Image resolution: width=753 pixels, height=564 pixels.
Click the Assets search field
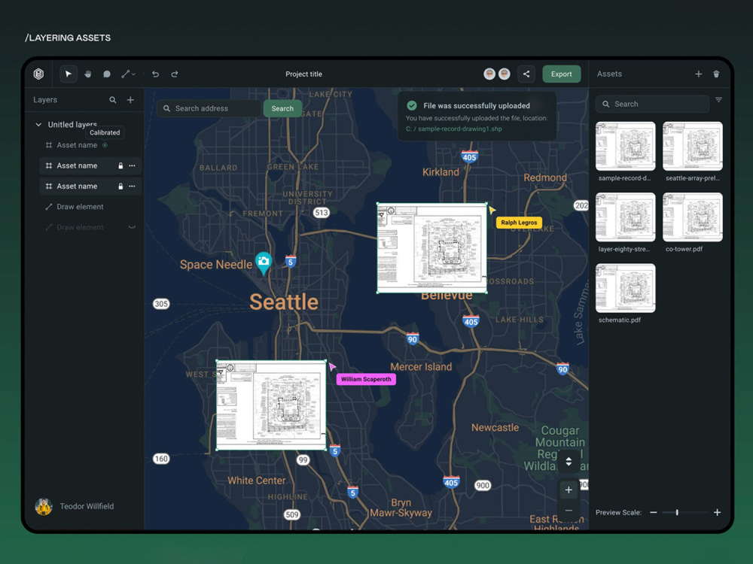[x=652, y=104]
